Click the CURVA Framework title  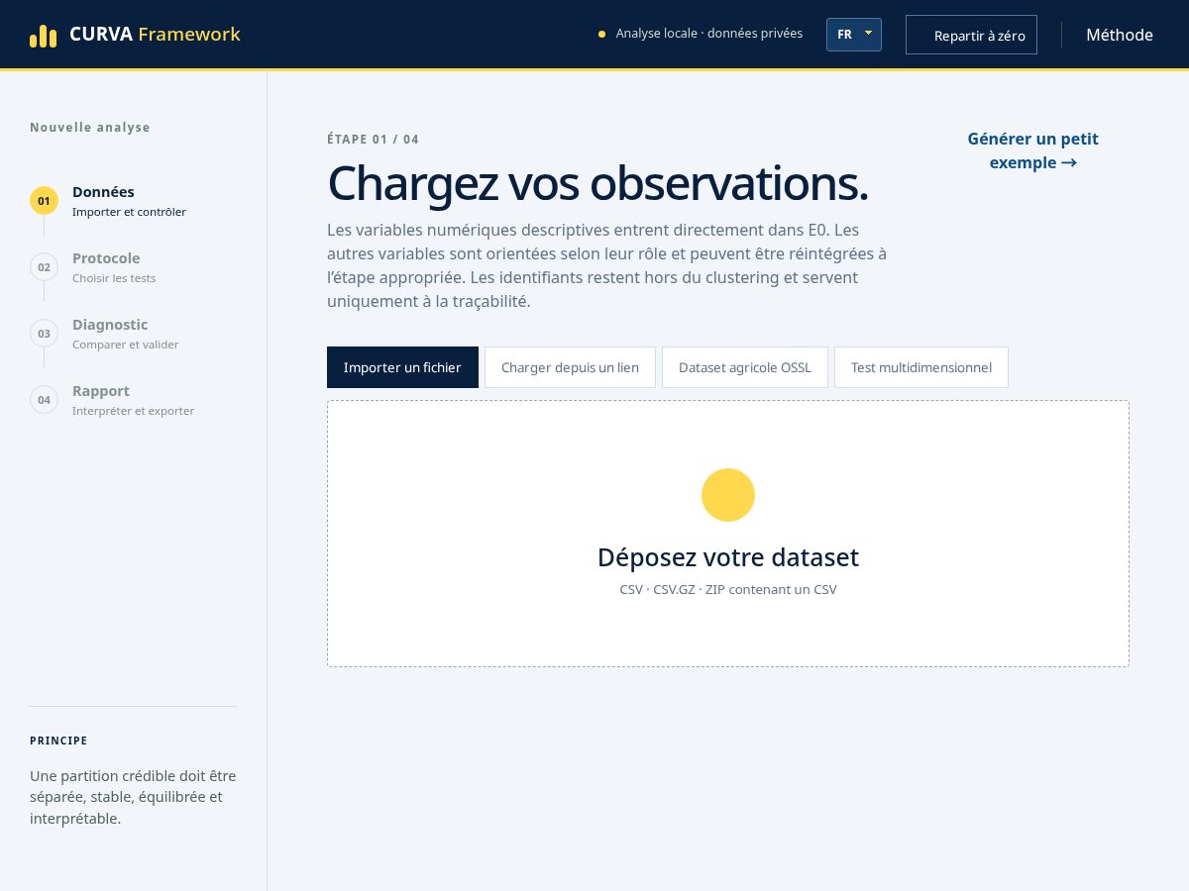tap(155, 35)
